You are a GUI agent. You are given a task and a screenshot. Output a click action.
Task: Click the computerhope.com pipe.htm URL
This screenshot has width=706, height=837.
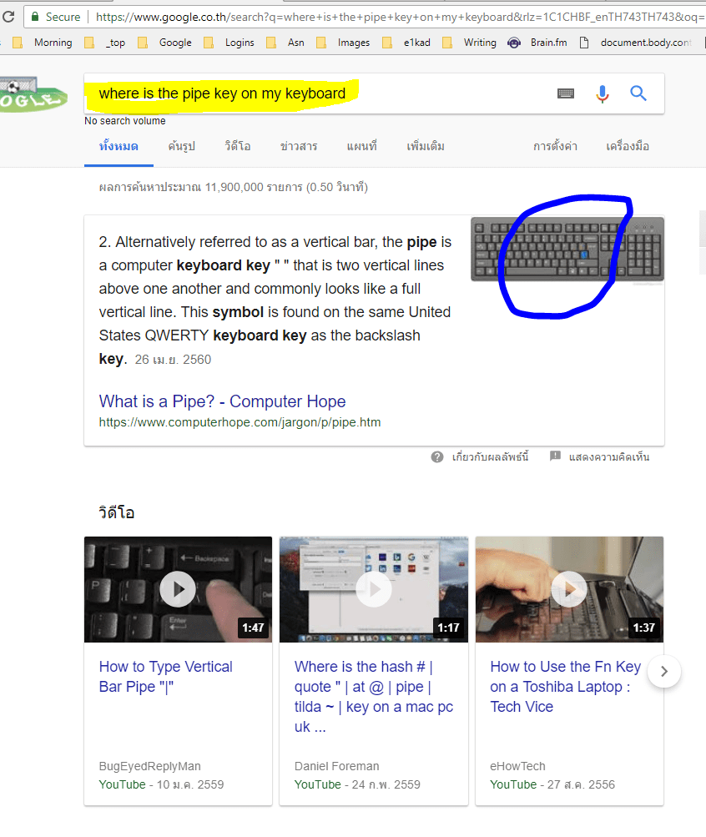(240, 422)
